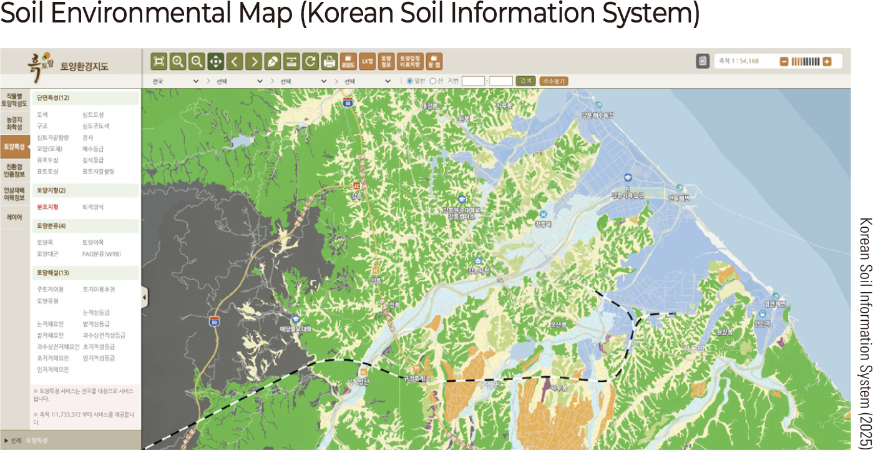
Task: Click the LX맵 toolbar button
Action: [367, 61]
